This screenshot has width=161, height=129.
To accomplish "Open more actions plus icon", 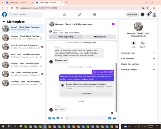I will point(50,118).
